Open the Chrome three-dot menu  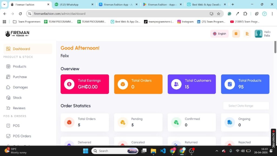click(272, 14)
